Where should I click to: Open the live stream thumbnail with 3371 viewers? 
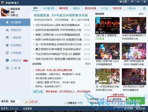107,26
